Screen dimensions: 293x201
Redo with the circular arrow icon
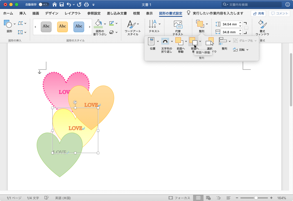point(79,4)
